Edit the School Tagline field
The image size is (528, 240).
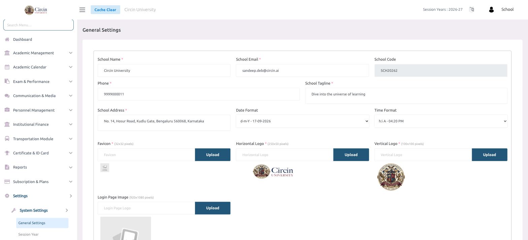click(406, 96)
